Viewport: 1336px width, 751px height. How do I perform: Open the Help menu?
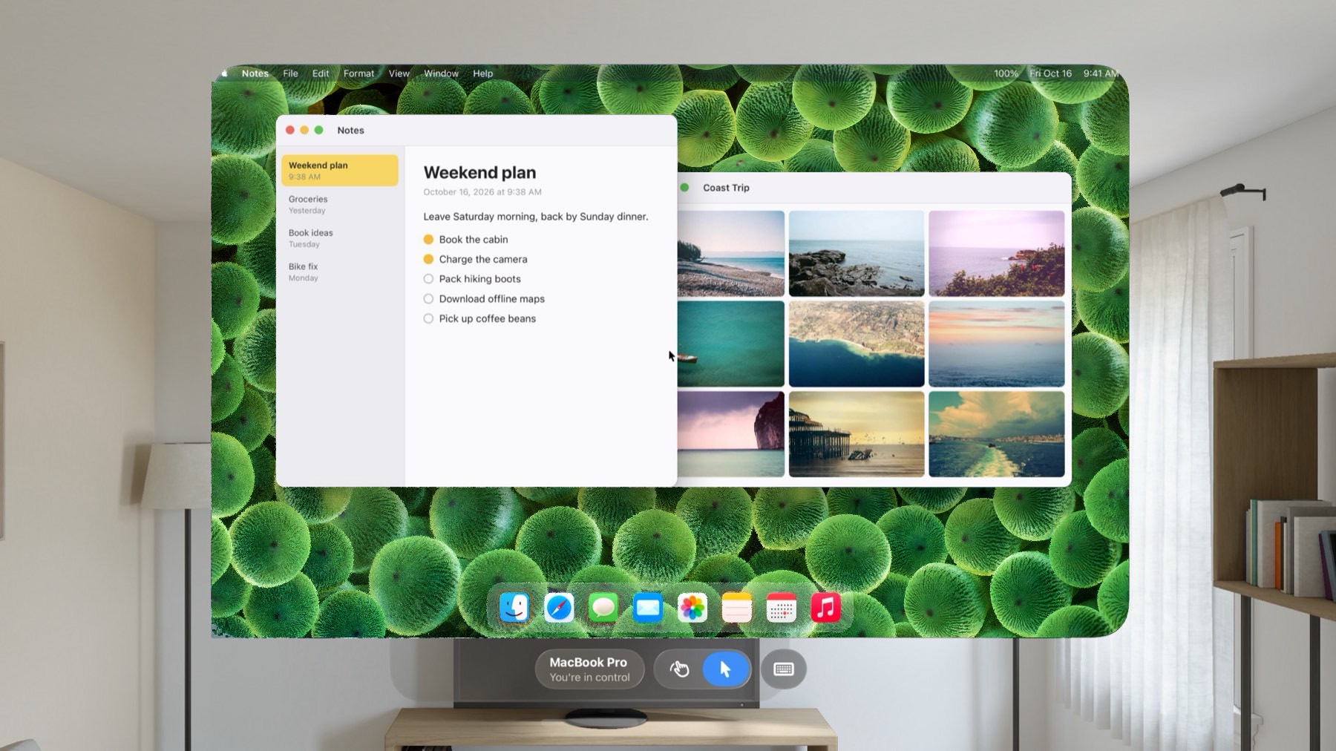tap(483, 73)
